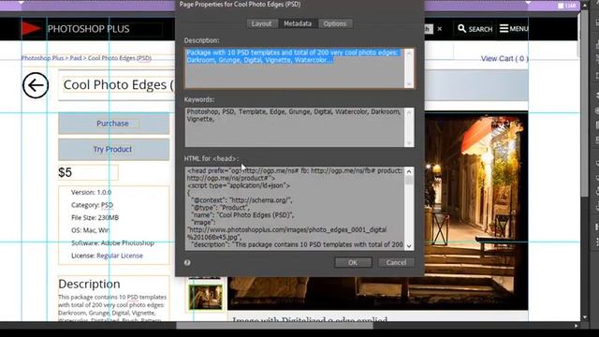The height and width of the screenshot is (337, 599).
Task: Click the $5 price text box
Action: 88,172
